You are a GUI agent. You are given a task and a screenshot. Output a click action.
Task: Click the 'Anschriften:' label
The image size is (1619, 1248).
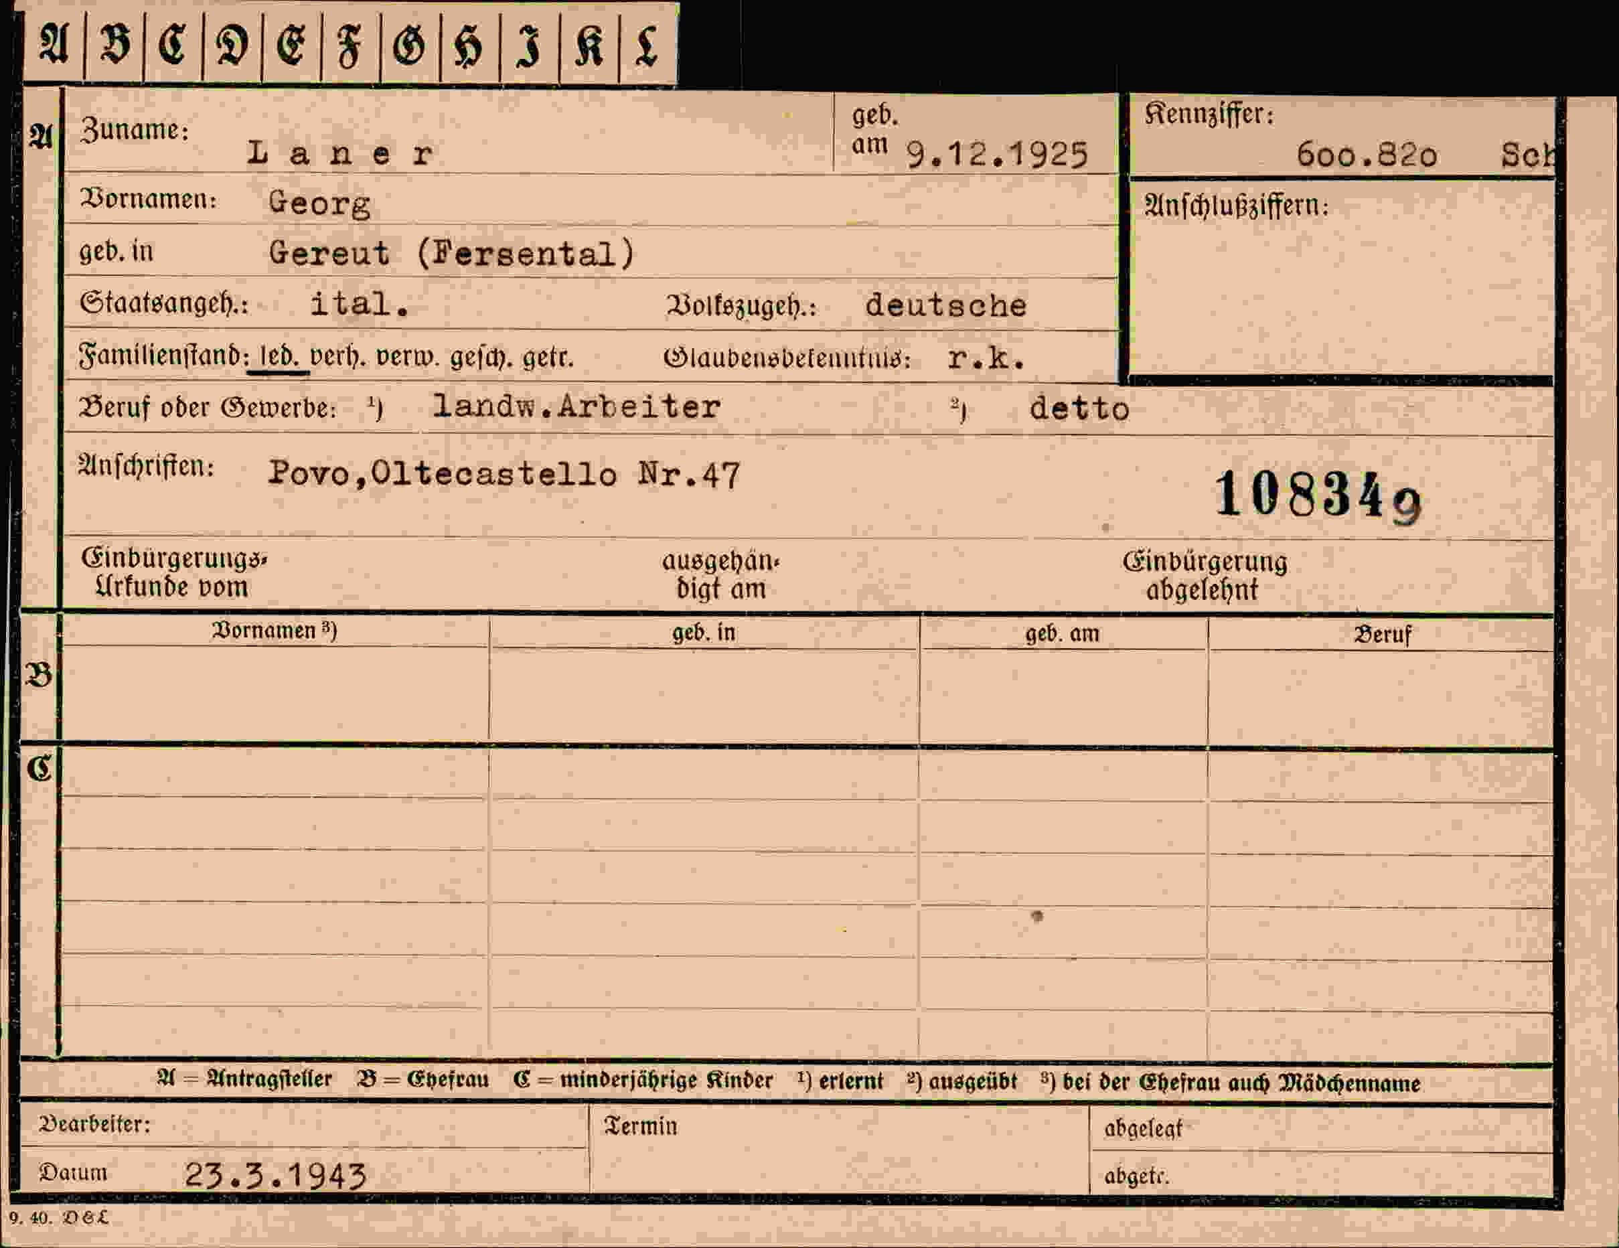coord(146,466)
